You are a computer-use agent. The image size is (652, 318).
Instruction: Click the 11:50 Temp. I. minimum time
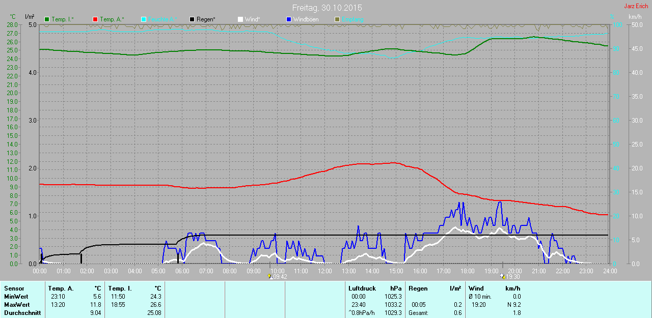tap(118, 297)
